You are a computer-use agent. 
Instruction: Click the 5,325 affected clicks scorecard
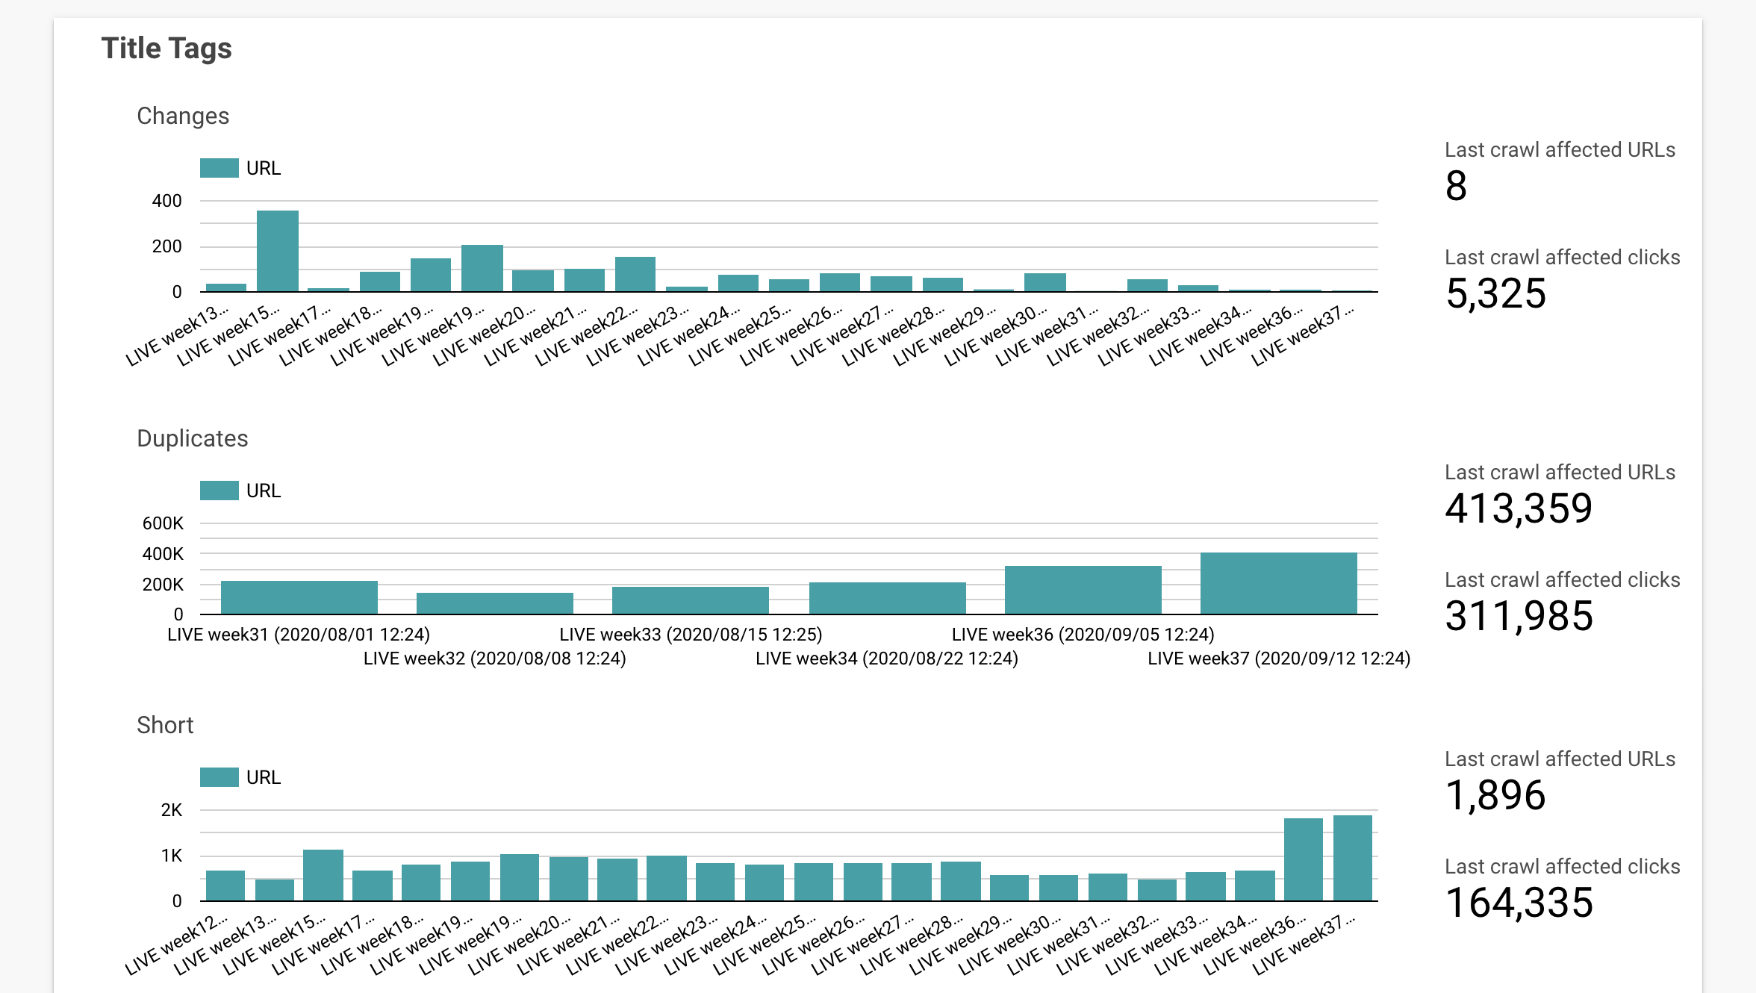[1562, 280]
